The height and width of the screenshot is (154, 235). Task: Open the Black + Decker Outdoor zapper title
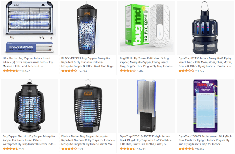click(88, 140)
